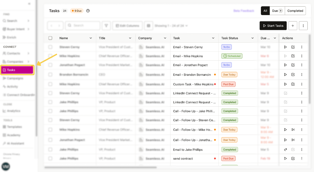Click the Start Tasks button
Screen dimensions: 314x172
(x=273, y=26)
